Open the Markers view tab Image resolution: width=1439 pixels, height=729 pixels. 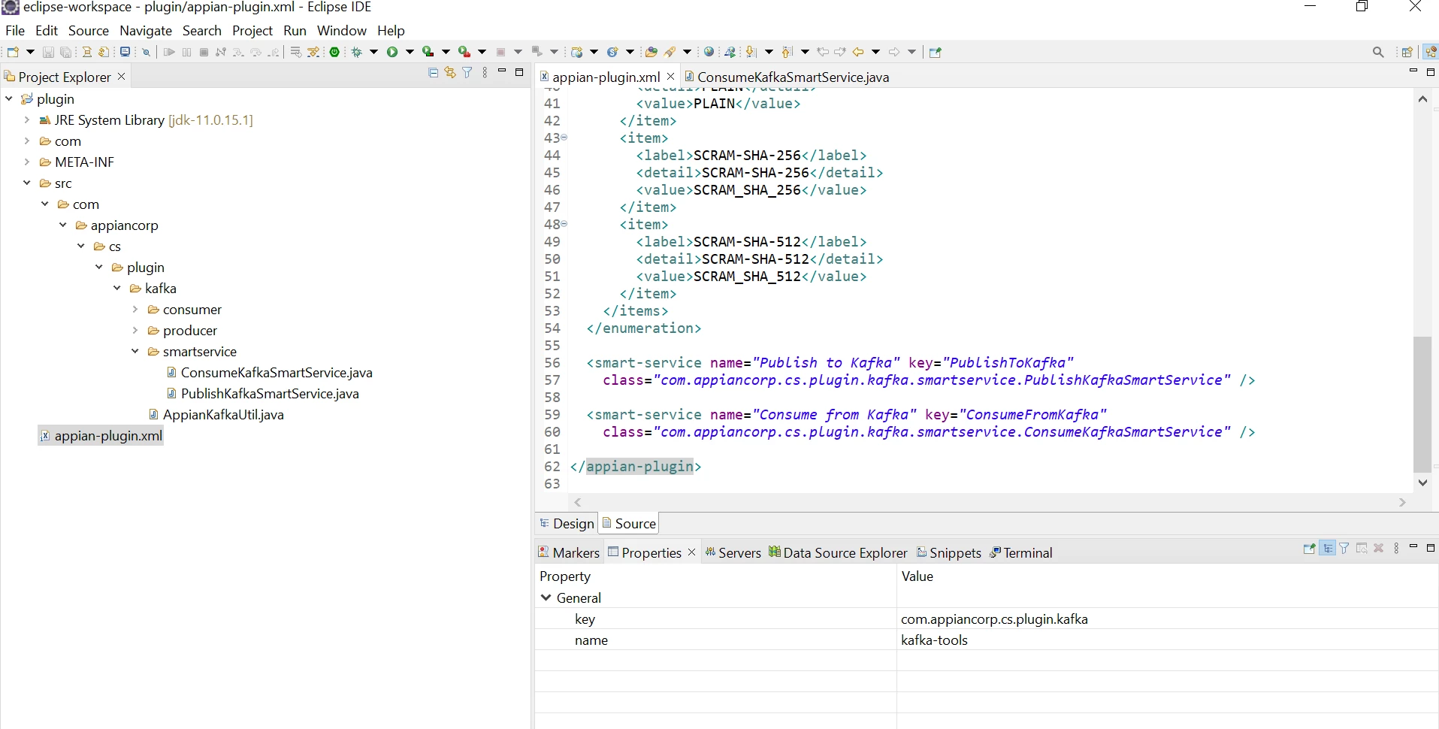(569, 552)
